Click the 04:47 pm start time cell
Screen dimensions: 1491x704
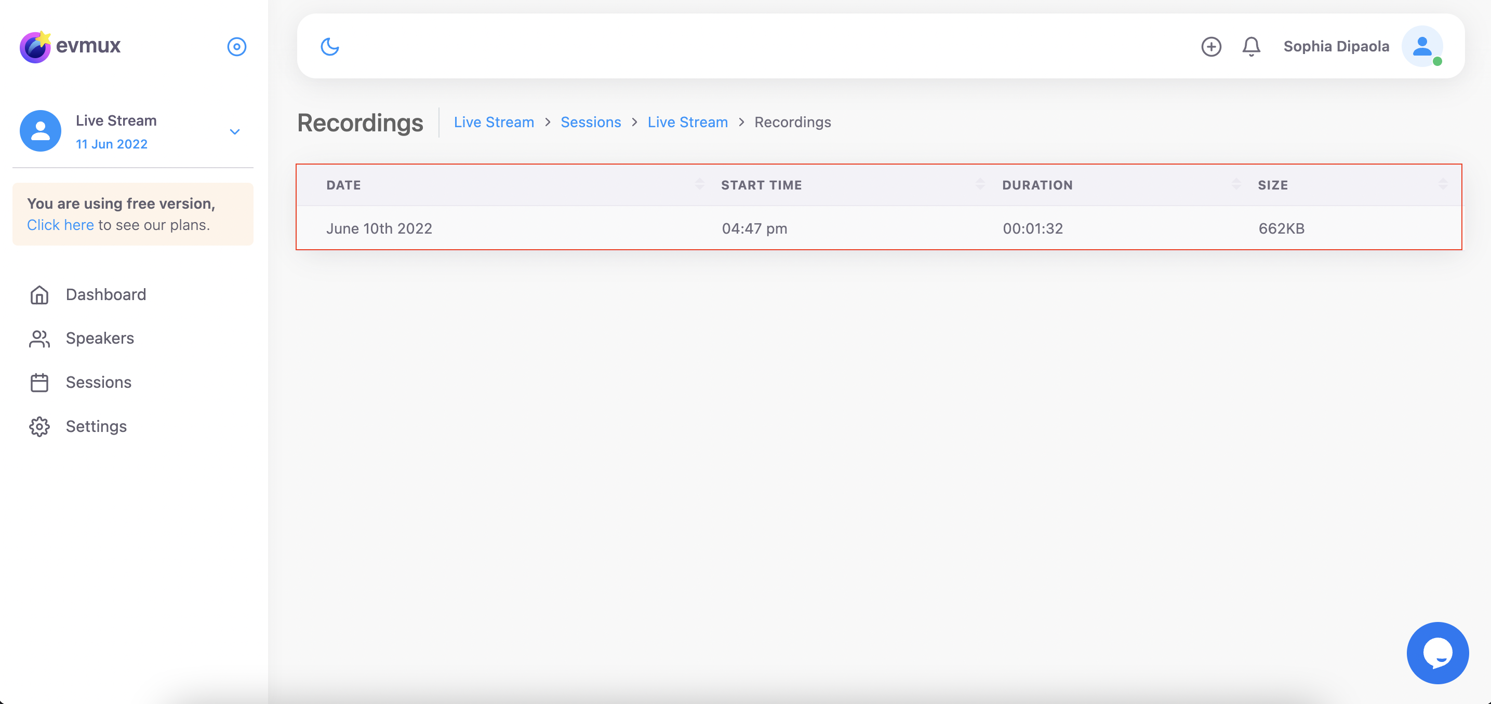point(754,228)
